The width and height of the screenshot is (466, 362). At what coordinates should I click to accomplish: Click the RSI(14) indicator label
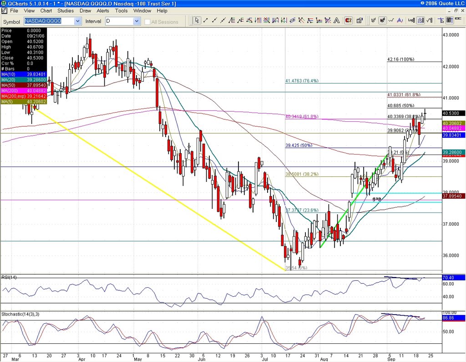[x=9, y=278]
